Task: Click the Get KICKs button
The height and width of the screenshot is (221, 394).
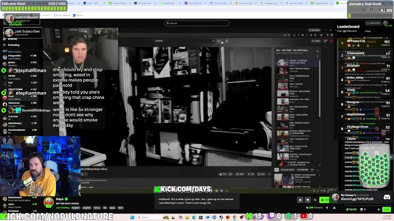Action: point(373,23)
